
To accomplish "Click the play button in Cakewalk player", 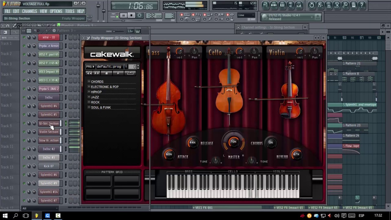I will tap(118, 73).
